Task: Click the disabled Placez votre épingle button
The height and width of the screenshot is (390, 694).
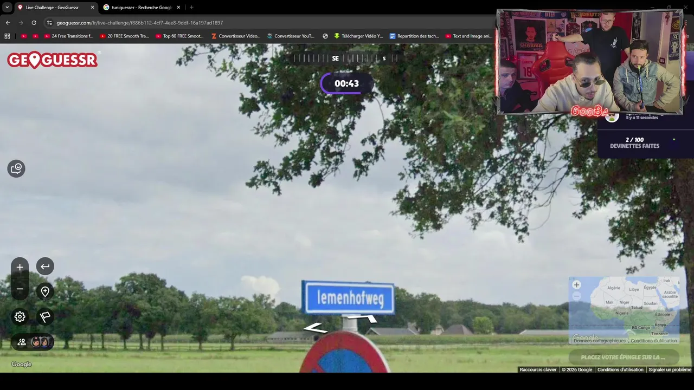Action: pyautogui.click(x=624, y=357)
